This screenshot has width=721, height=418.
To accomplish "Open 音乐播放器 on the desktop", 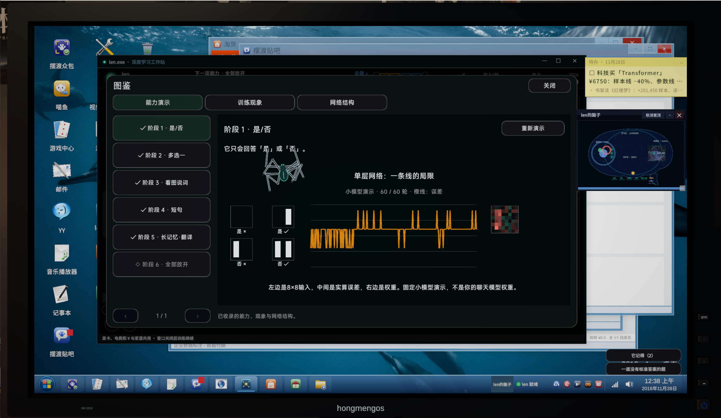I will [62, 259].
